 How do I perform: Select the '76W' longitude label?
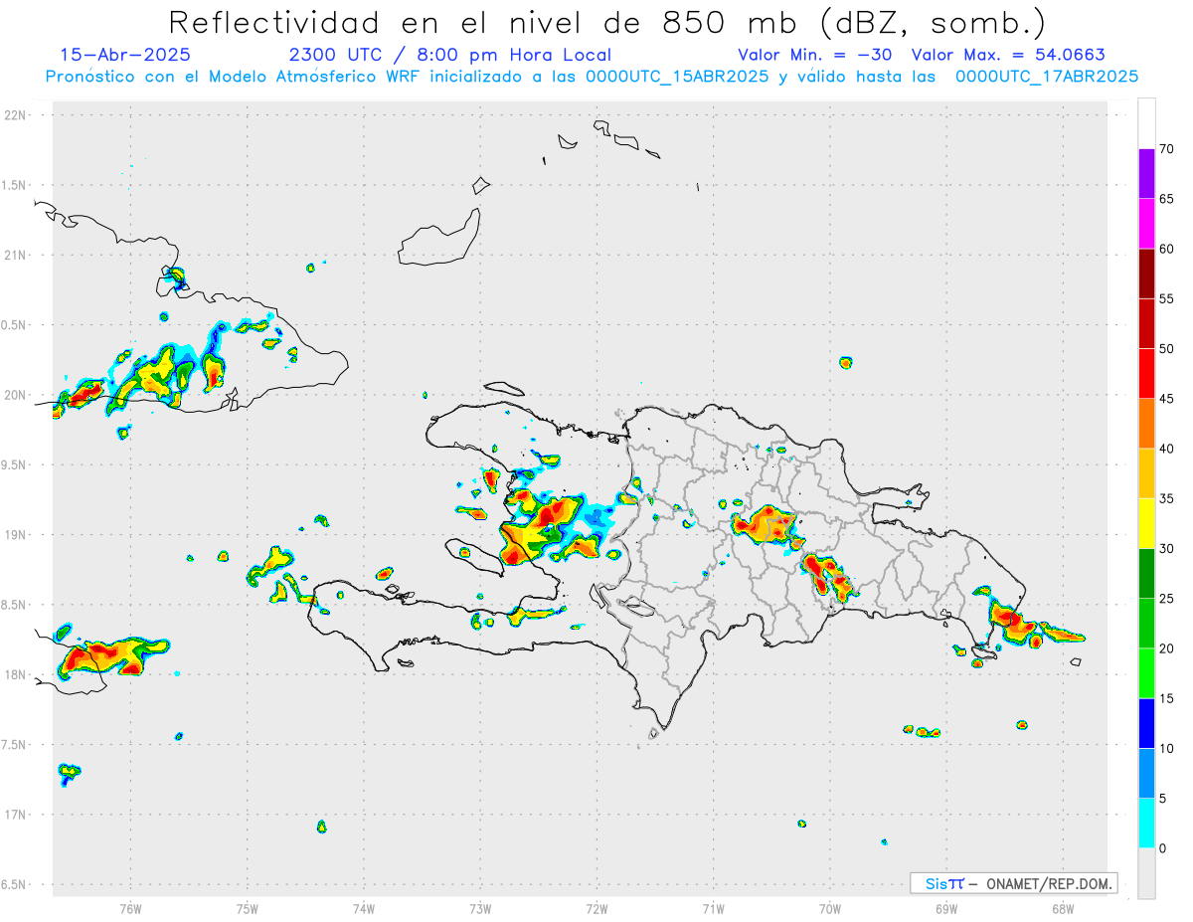coord(130,908)
